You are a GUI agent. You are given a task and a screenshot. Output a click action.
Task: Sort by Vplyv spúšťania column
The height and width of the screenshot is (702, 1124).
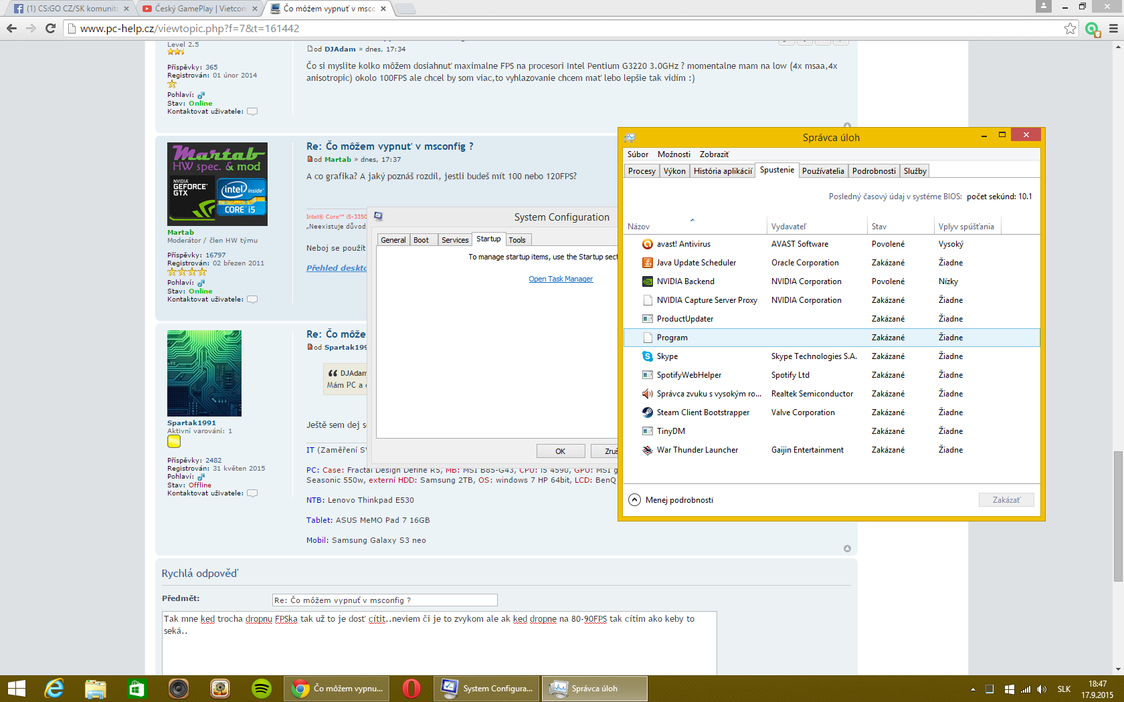pyautogui.click(x=966, y=227)
